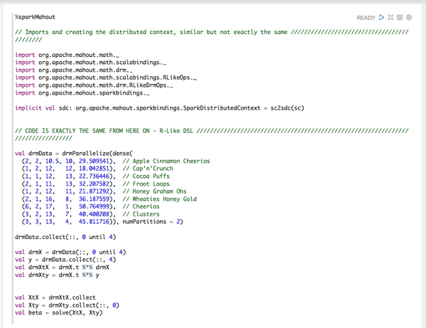Click the value 29.509541
The image size is (426, 328).
tap(94, 161)
